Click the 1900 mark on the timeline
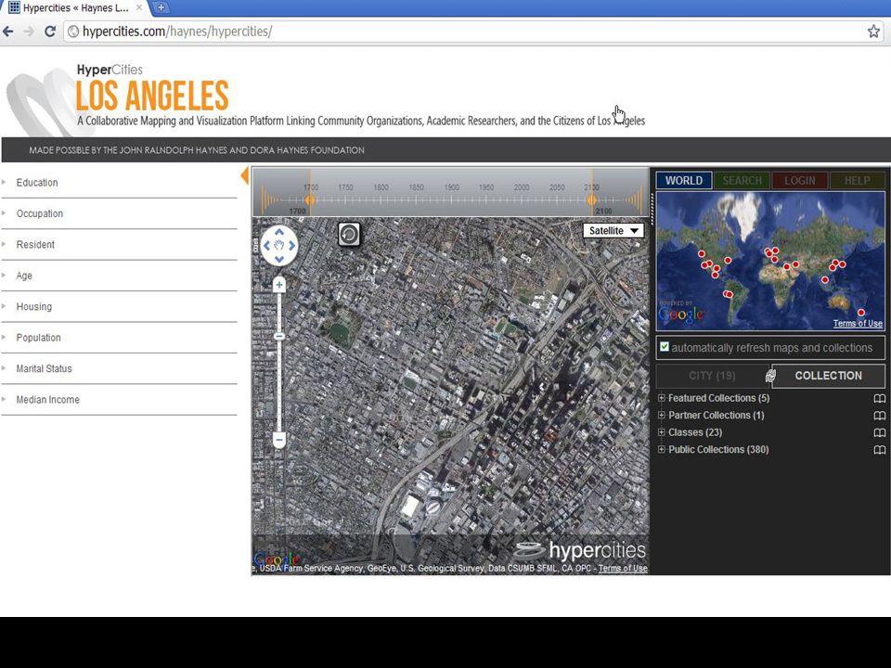The height and width of the screenshot is (668, 891). point(452,187)
